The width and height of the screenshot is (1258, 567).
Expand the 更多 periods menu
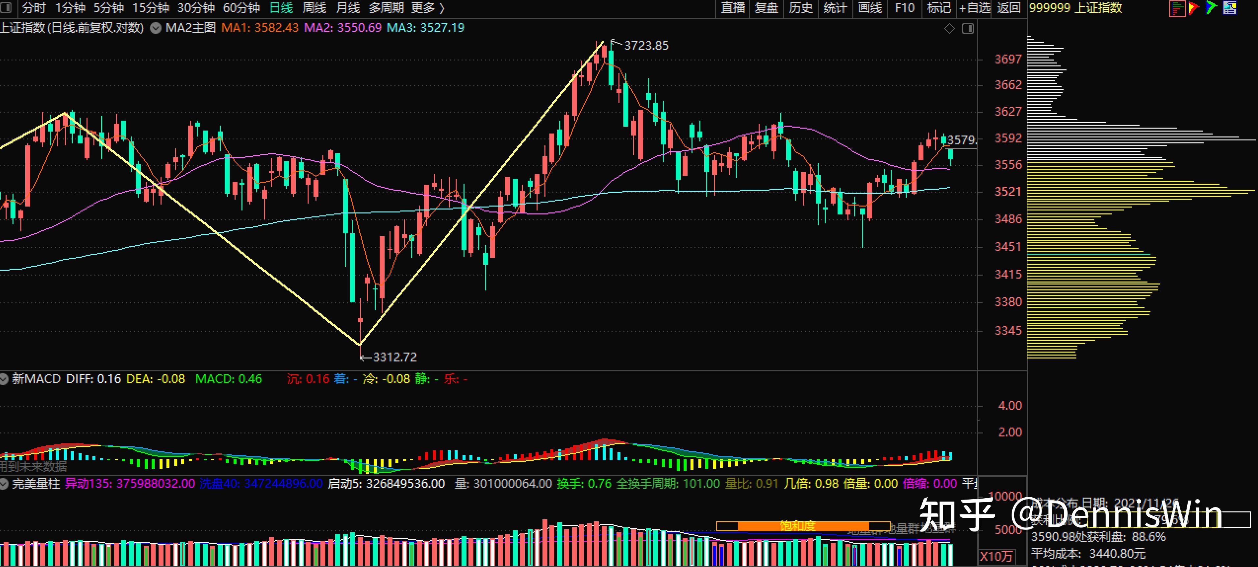click(x=427, y=8)
